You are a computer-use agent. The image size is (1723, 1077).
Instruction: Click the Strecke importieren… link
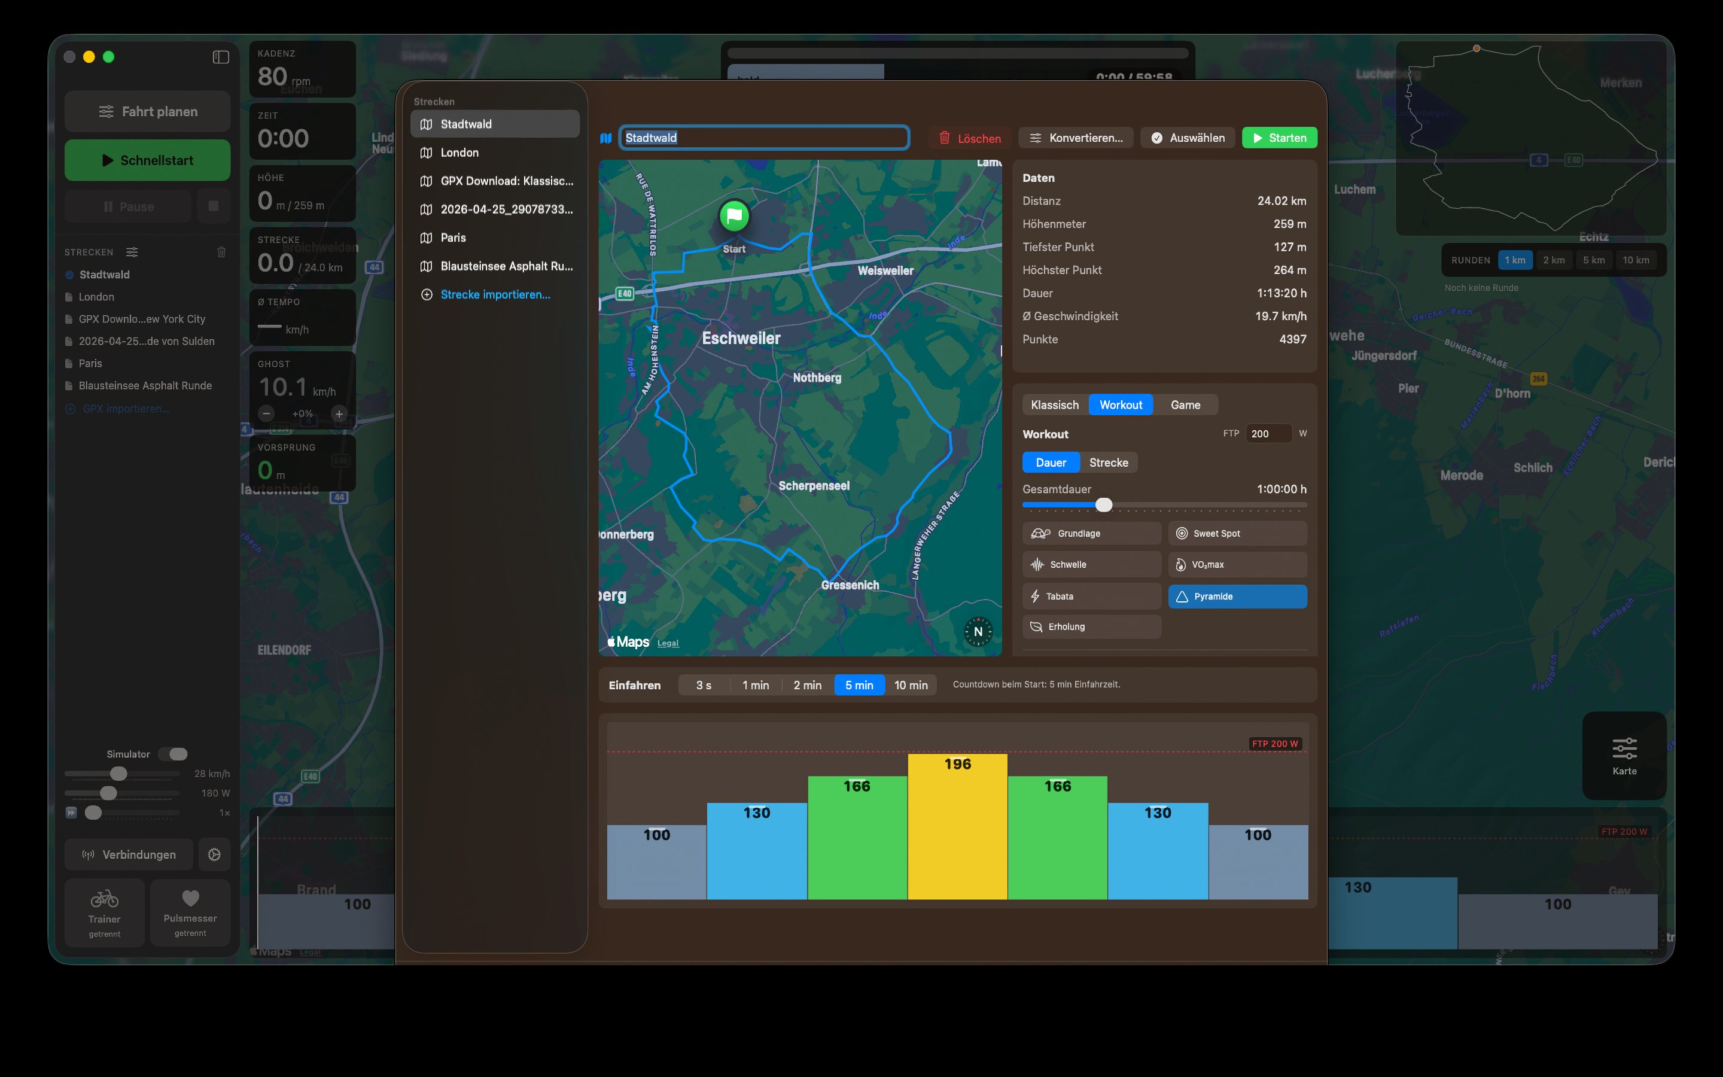coord(495,294)
